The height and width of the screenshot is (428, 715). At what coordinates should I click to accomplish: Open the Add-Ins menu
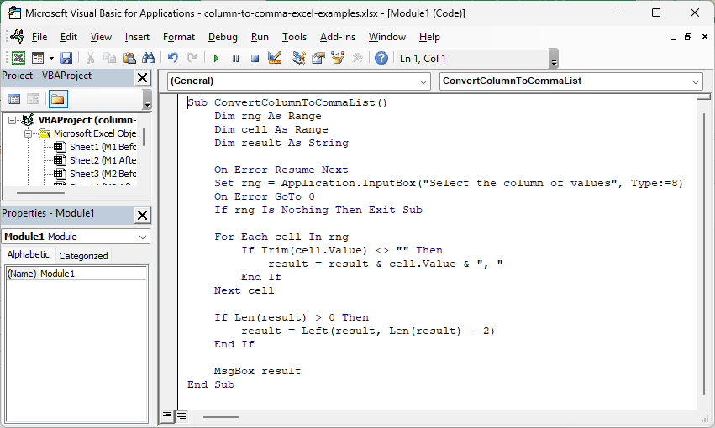coord(338,37)
